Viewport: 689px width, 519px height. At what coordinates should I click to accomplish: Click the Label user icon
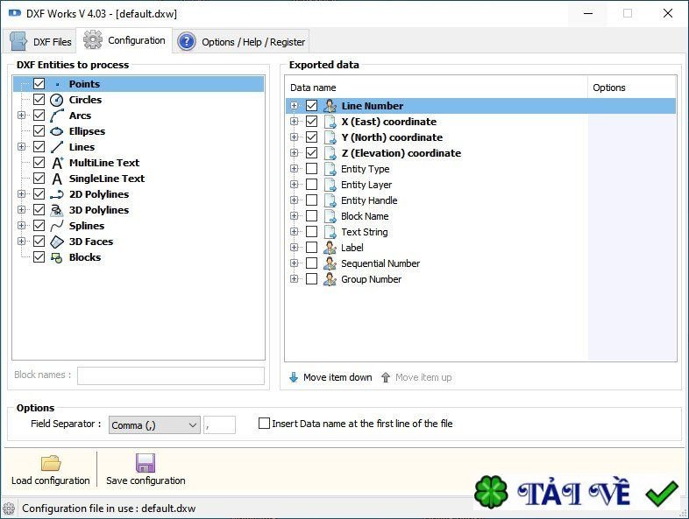pos(330,248)
